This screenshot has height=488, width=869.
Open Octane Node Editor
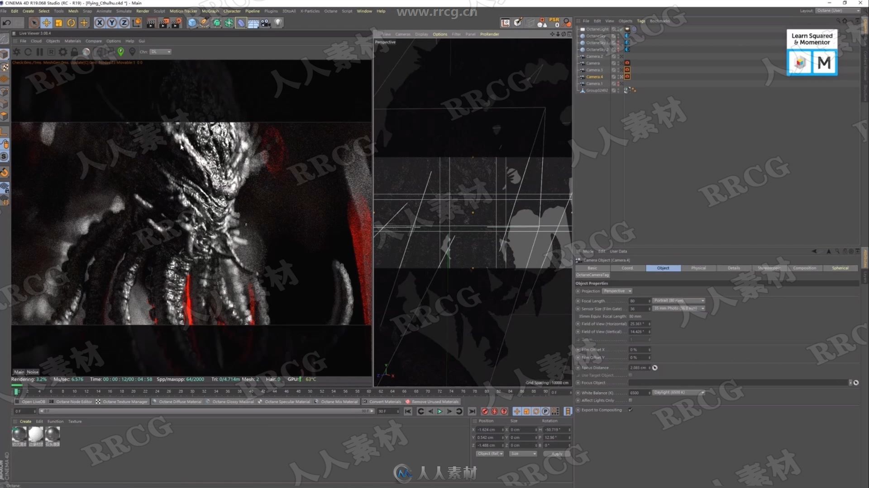coord(71,402)
